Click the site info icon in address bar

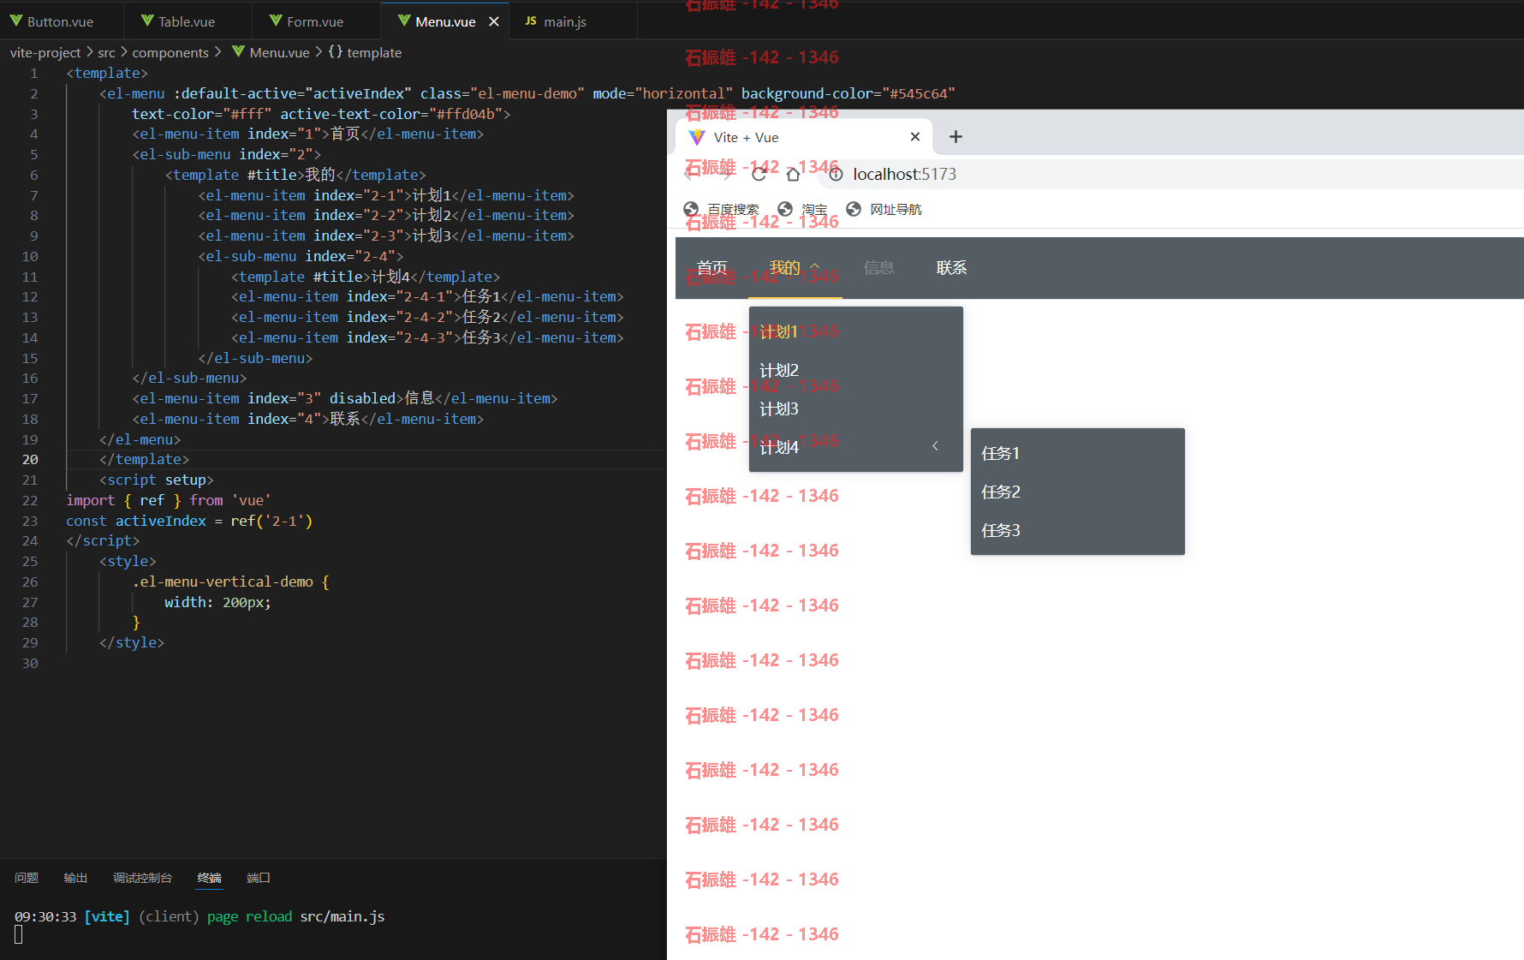836,175
